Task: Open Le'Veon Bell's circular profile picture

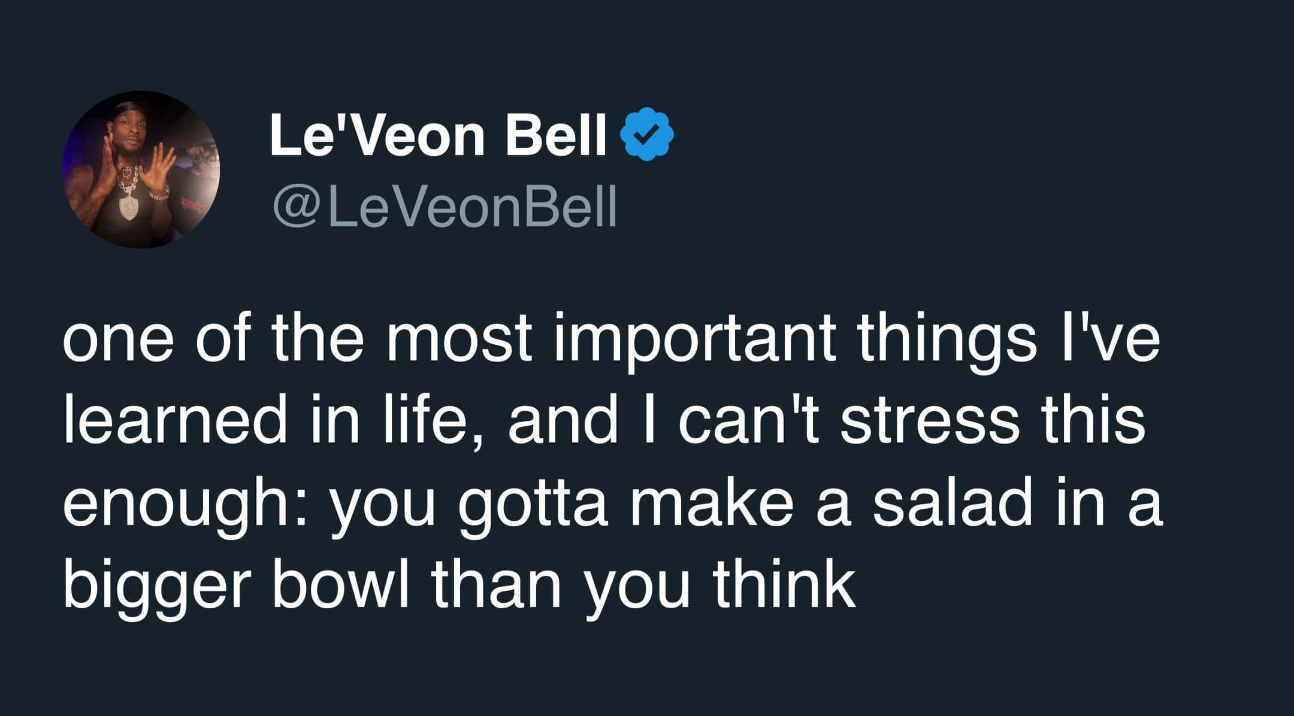Action: [141, 169]
